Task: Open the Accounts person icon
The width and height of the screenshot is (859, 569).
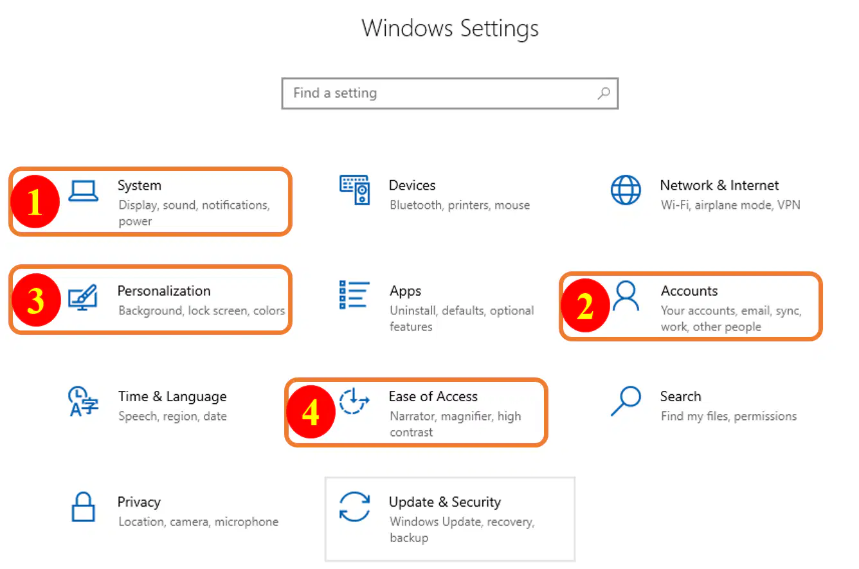Action: click(x=626, y=296)
